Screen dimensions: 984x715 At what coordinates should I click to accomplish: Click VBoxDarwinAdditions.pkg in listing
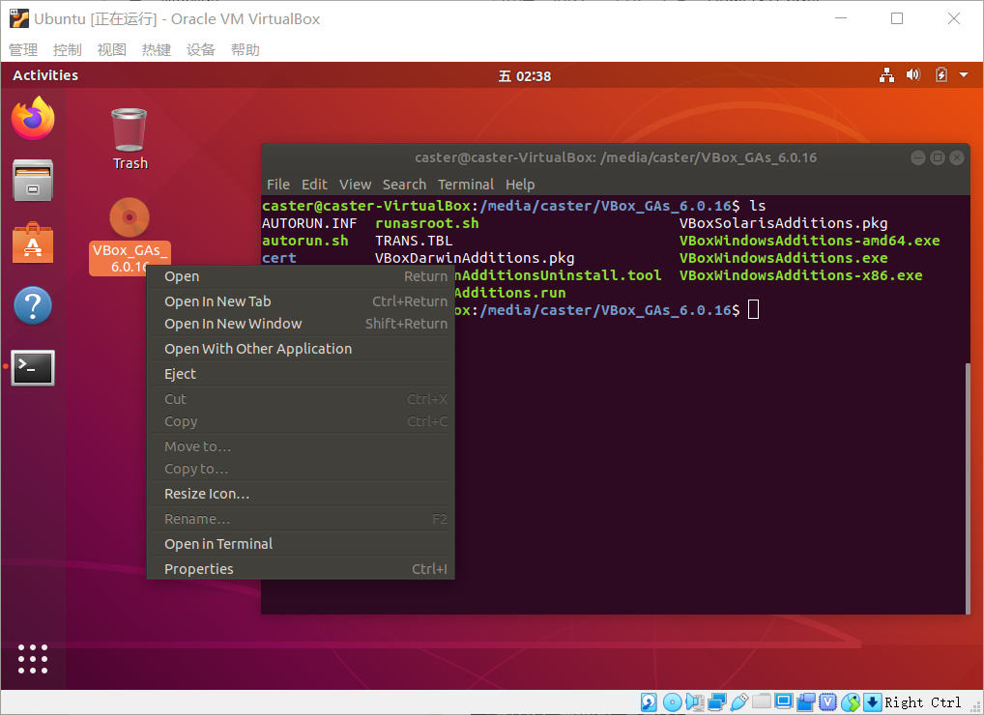pyautogui.click(x=475, y=258)
